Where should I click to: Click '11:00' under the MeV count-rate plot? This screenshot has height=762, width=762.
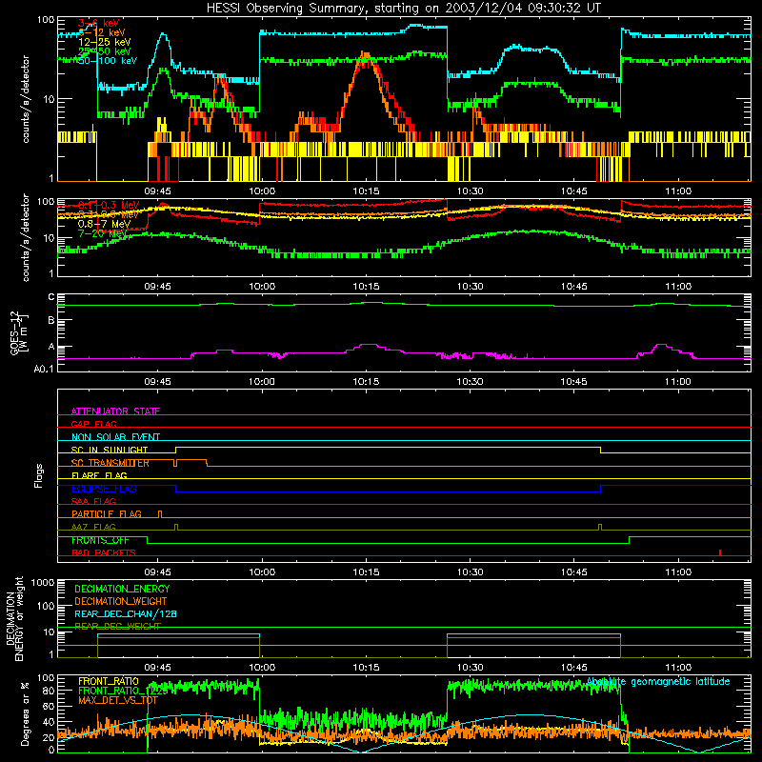(678, 287)
